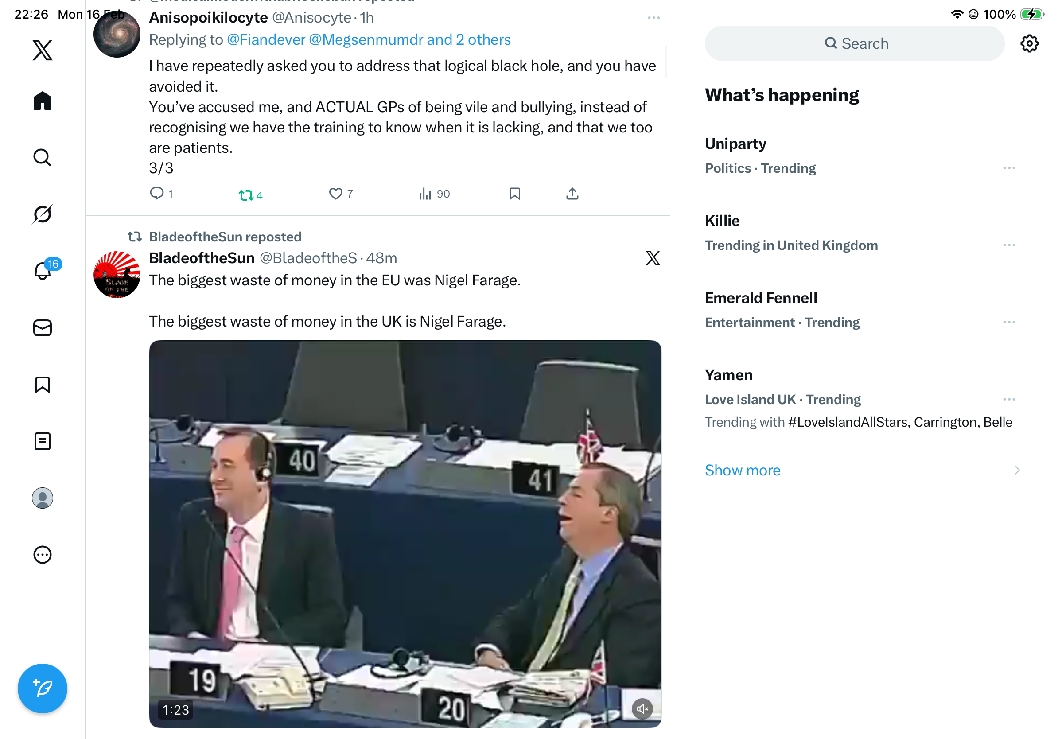This screenshot has height=739, width=1058.
Task: Open Emerald Fennell trending topic
Action: coord(761,298)
